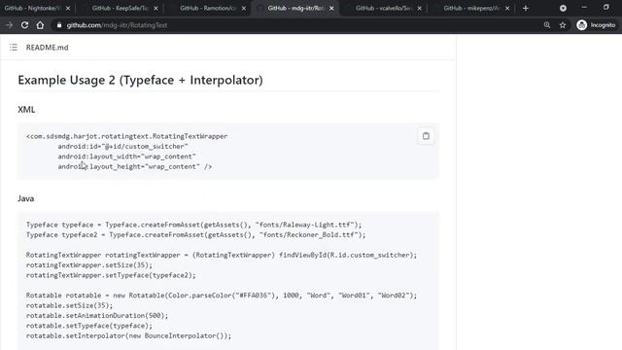Viewport: 622px width, 350px height.
Task: Click rotatable.setSize(35) line
Action: [x=69, y=305]
